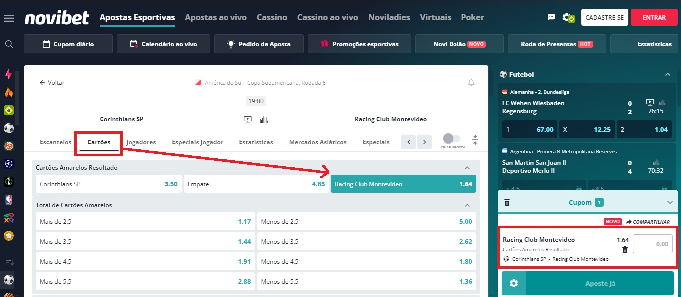Image resolution: width=681 pixels, height=297 pixels.
Task: Open Roda de Presentes
Action: 557,44
